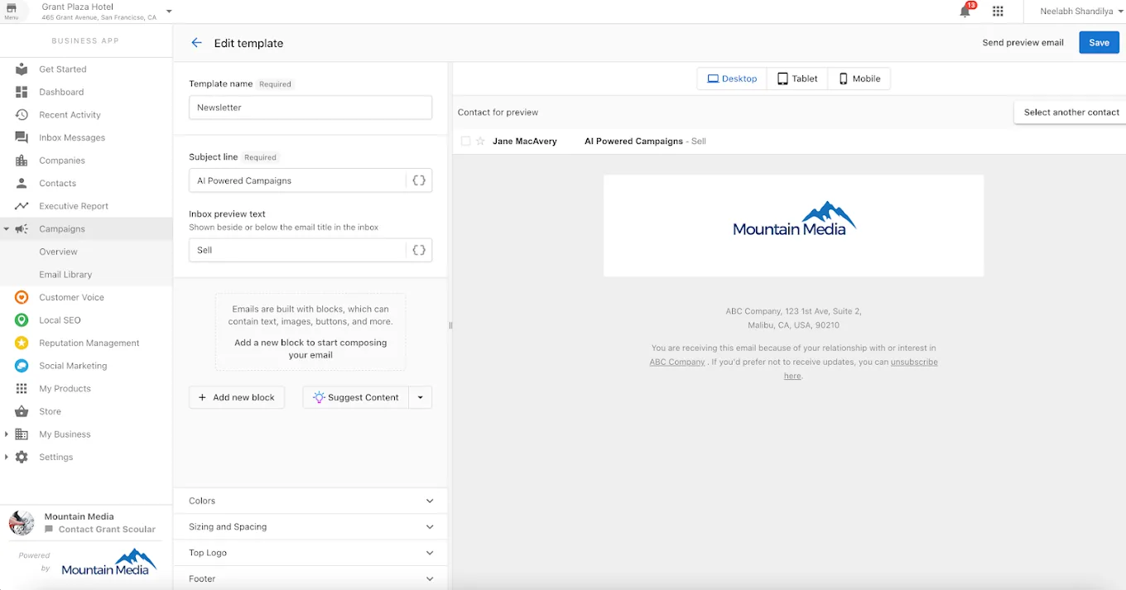Star the Jane MacAvery preview email
The height and width of the screenshot is (590, 1126).
tap(480, 142)
